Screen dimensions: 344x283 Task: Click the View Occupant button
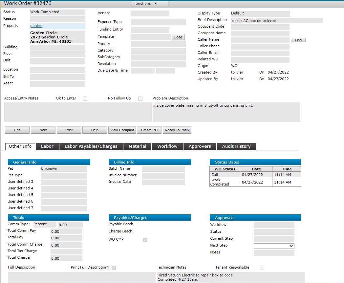coord(122,130)
